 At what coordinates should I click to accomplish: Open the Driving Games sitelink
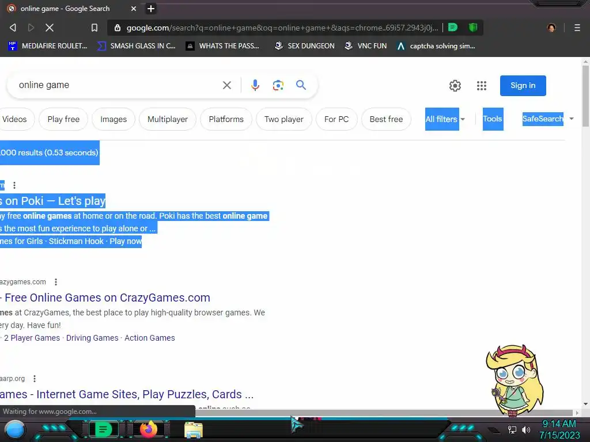[92, 338]
